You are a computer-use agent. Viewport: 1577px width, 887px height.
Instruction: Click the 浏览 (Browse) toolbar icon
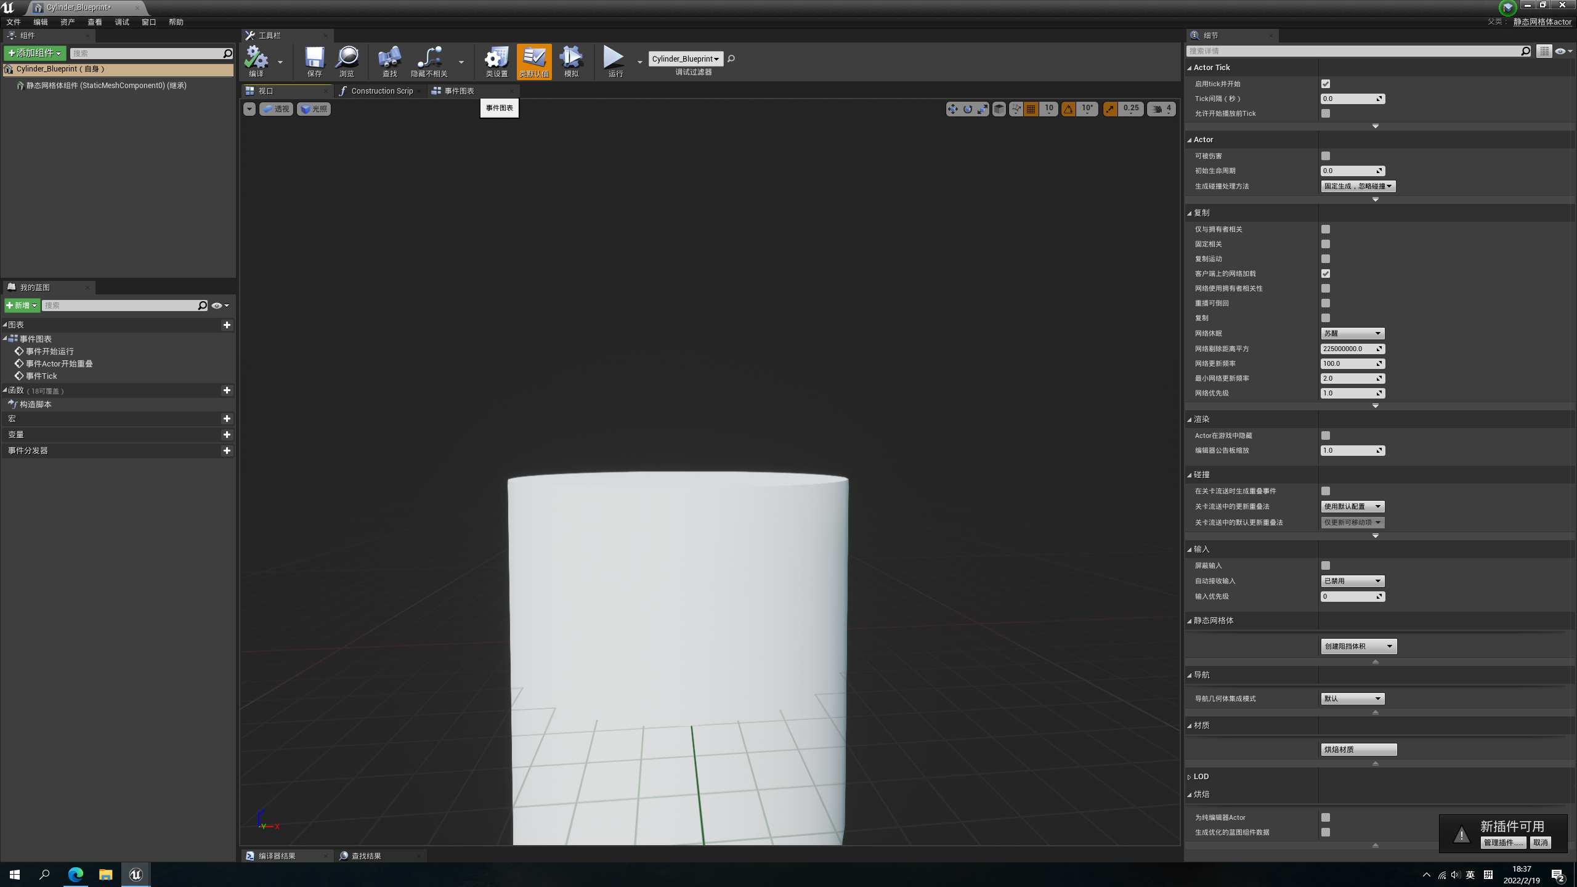[347, 62]
